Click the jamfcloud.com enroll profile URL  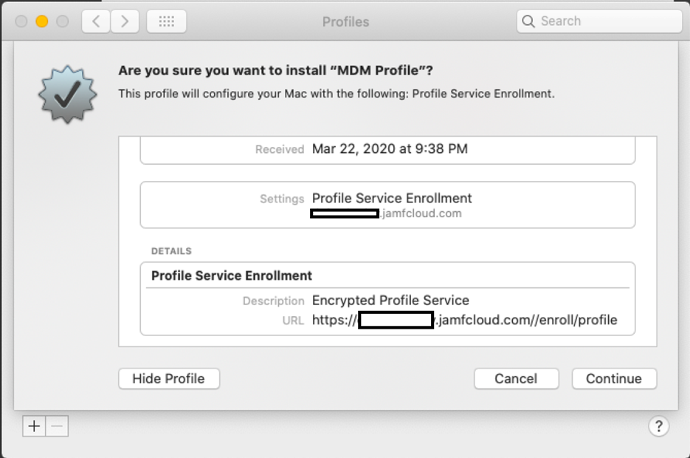[x=465, y=320]
